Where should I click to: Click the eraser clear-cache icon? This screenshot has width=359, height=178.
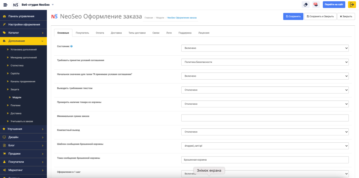[305, 4]
